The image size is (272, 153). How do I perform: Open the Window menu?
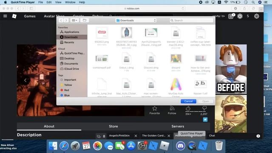coord(70,2)
